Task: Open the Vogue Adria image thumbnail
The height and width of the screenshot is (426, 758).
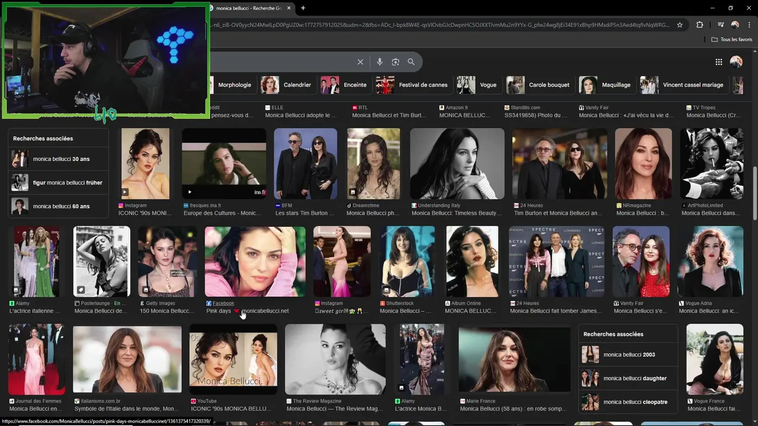Action: click(711, 261)
